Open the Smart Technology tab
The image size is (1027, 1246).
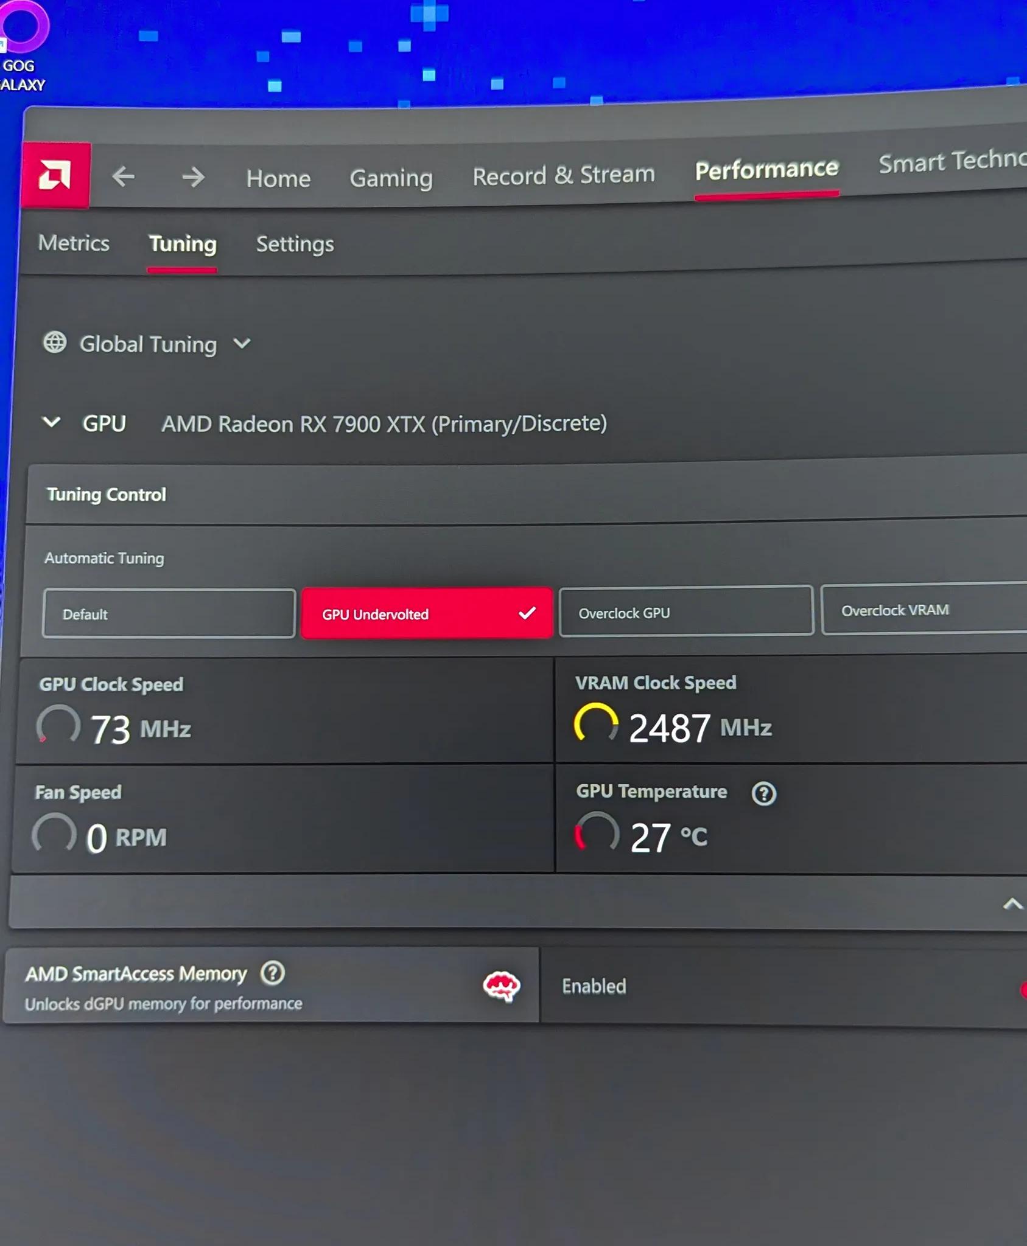coord(952,161)
